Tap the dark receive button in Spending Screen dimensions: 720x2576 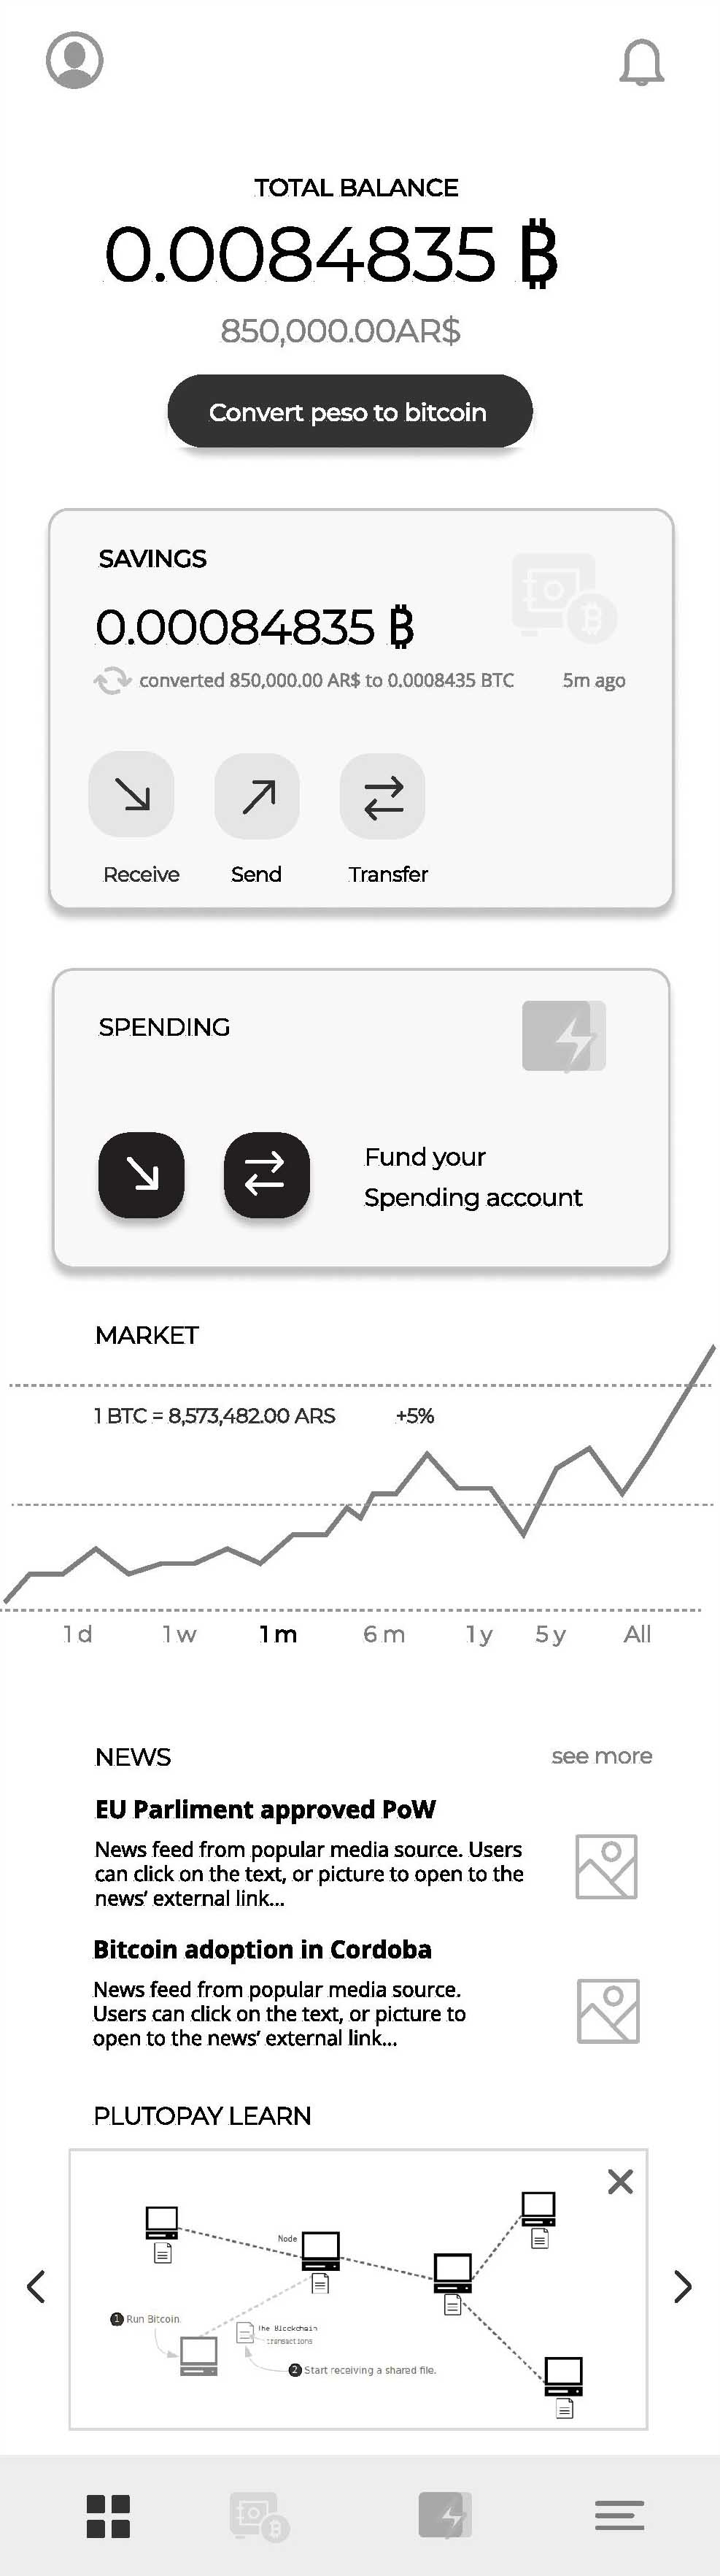click(x=141, y=1175)
